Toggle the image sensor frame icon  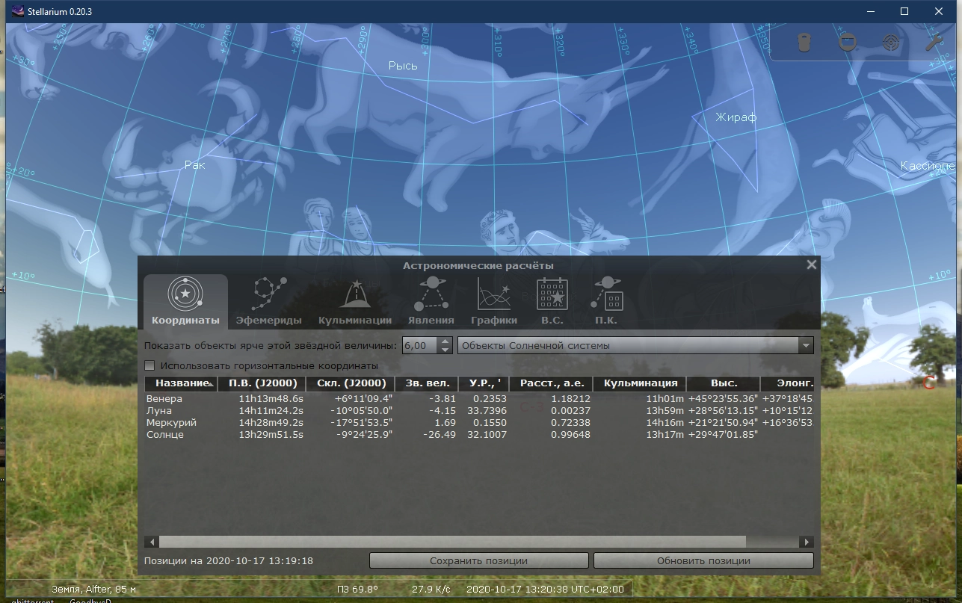click(x=847, y=42)
